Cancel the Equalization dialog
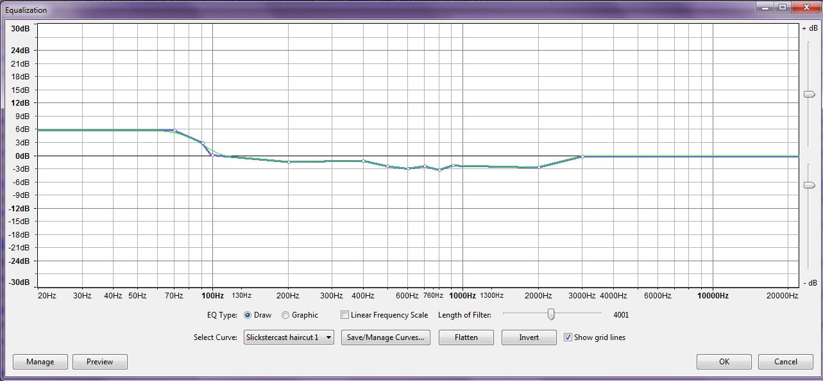 click(785, 362)
